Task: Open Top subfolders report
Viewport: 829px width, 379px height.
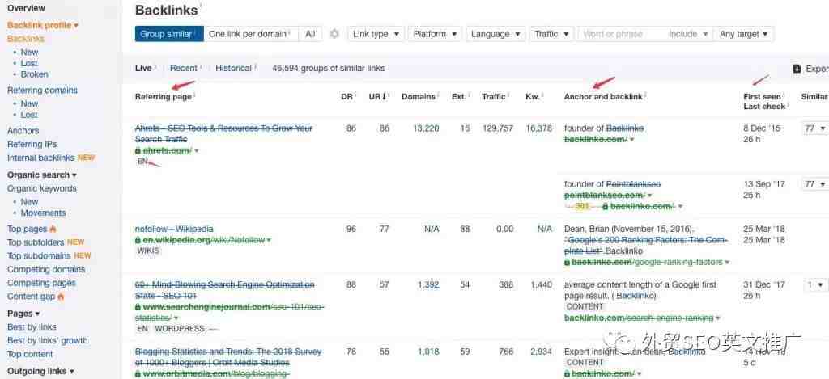Action: coord(36,242)
